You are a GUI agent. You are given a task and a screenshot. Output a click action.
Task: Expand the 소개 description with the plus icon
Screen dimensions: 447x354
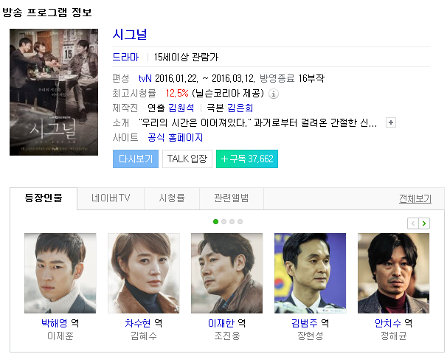pyautogui.click(x=390, y=122)
